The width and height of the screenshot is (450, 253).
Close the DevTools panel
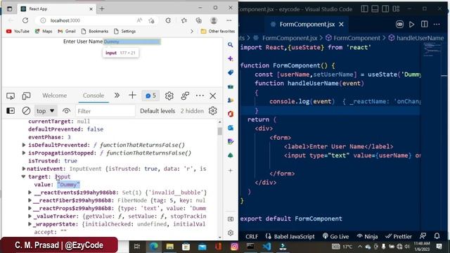click(213, 96)
